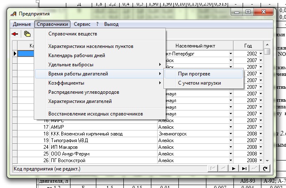Open city dropdown in Типография УВД row

point(230,140)
